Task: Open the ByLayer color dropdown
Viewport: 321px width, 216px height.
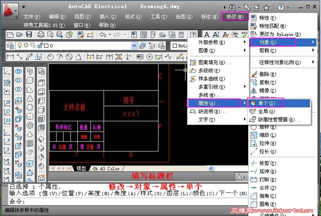Action: click(x=179, y=46)
